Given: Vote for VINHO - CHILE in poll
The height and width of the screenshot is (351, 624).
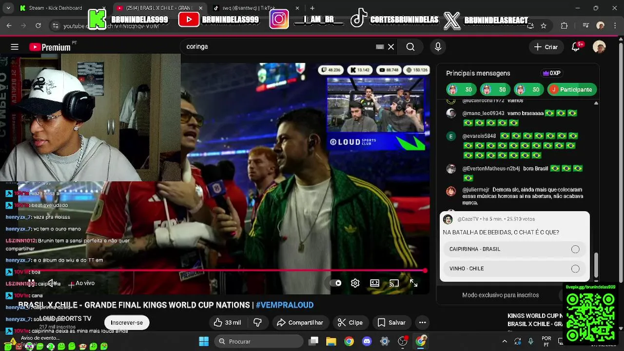Looking at the screenshot, I should tap(515, 269).
